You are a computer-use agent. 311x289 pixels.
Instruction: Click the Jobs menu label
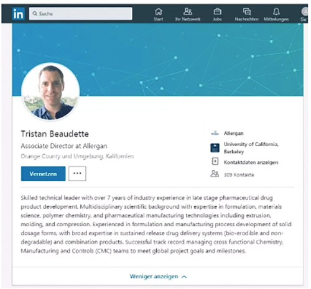[217, 19]
